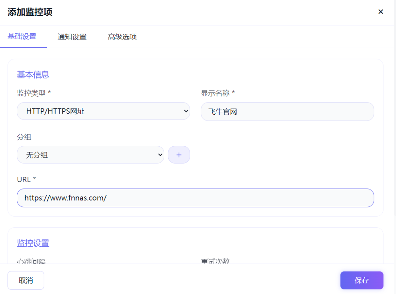Click the chevron arrow in the 分组 selector

point(160,155)
